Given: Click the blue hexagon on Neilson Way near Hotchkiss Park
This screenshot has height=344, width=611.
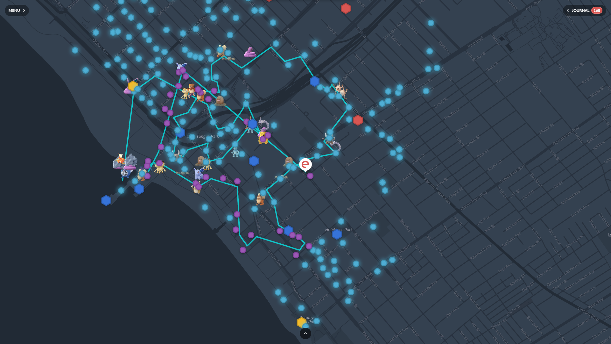Looking at the screenshot, I should pyautogui.click(x=288, y=231).
